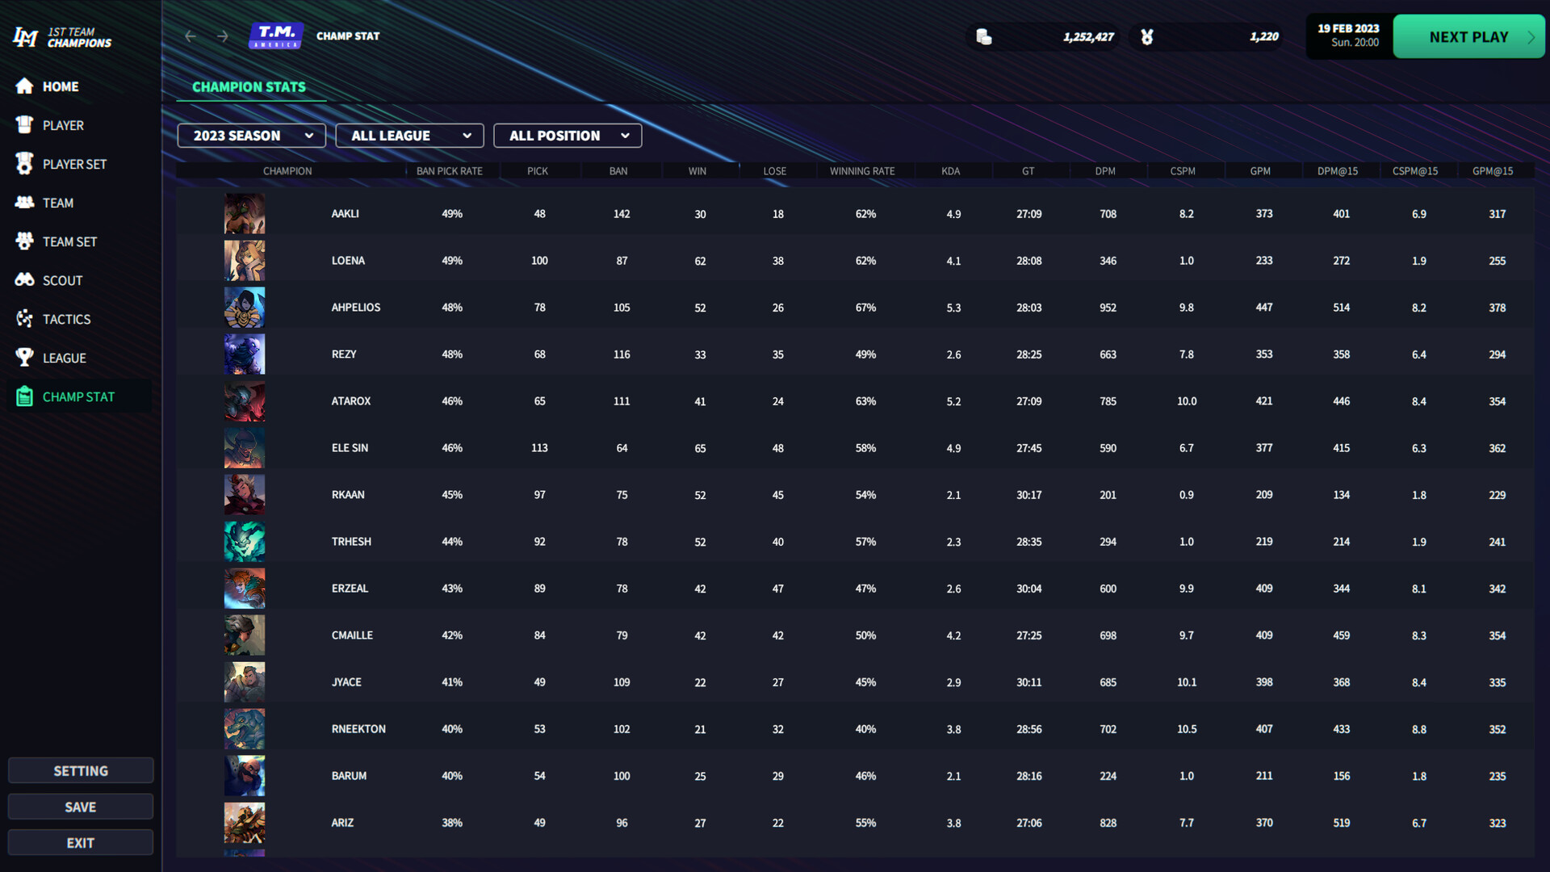
Task: Open Team view using the group icon
Action: pyautogui.click(x=24, y=203)
